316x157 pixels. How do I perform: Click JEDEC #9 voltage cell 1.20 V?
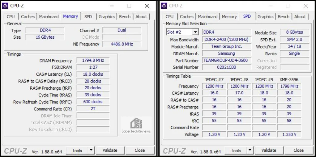tap(264, 134)
